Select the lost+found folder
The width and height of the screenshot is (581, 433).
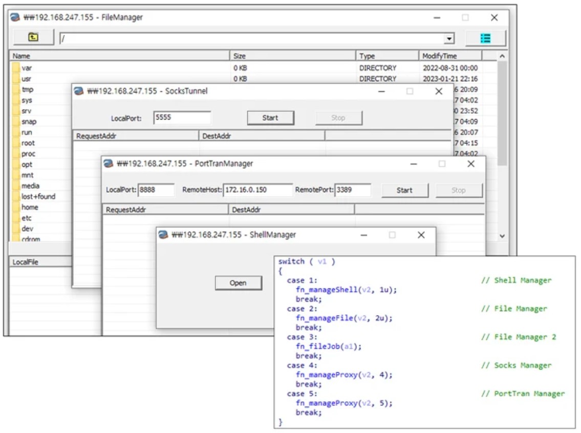[x=38, y=196]
